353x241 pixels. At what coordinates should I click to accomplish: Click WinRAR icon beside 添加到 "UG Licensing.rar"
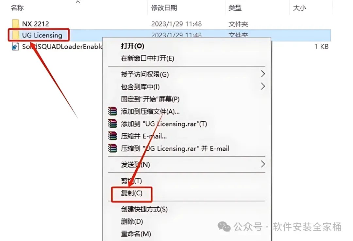tap(112, 124)
